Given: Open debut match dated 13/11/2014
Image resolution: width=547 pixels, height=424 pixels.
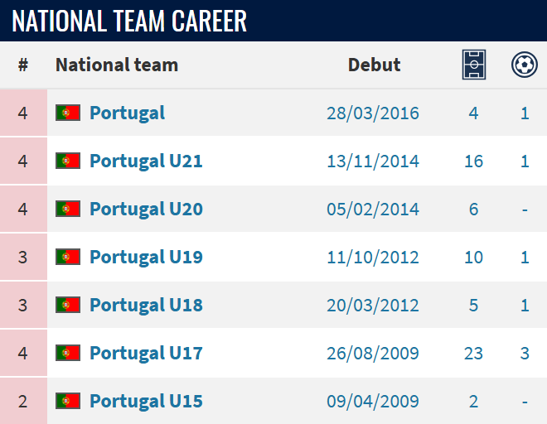Looking at the screenshot, I should 373,161.
